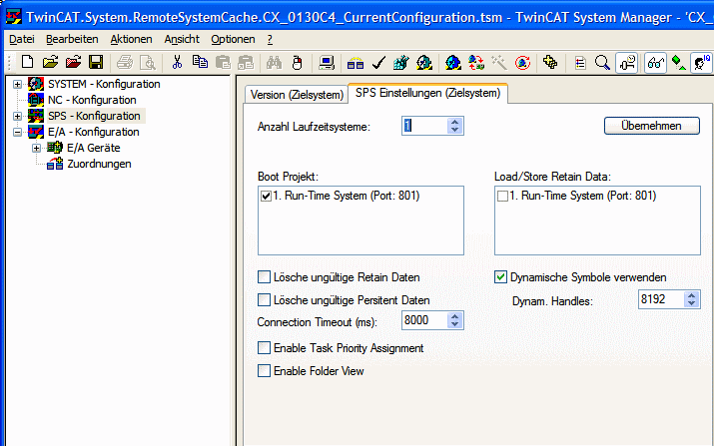This screenshot has width=714, height=446.
Task: Click the greyed Print icon
Action: pyautogui.click(x=125, y=62)
